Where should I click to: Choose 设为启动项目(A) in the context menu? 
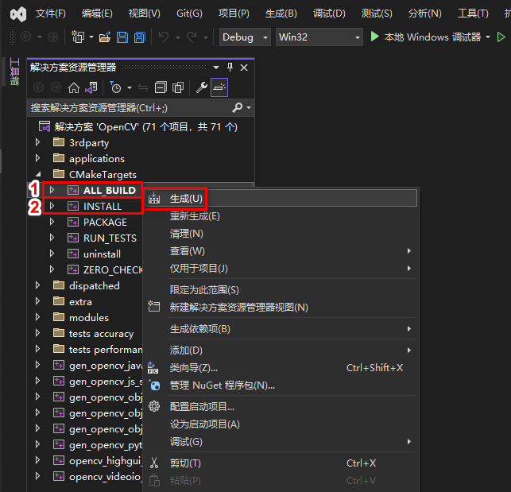click(x=281, y=424)
